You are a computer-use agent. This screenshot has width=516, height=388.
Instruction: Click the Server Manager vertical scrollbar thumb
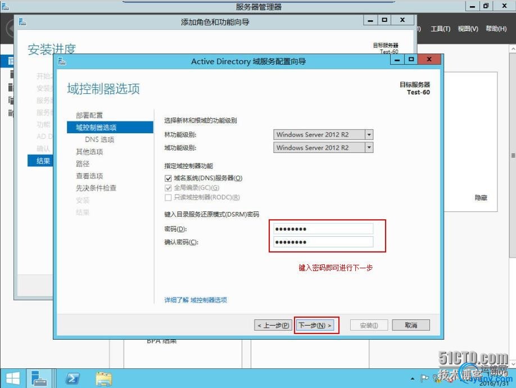click(513, 155)
